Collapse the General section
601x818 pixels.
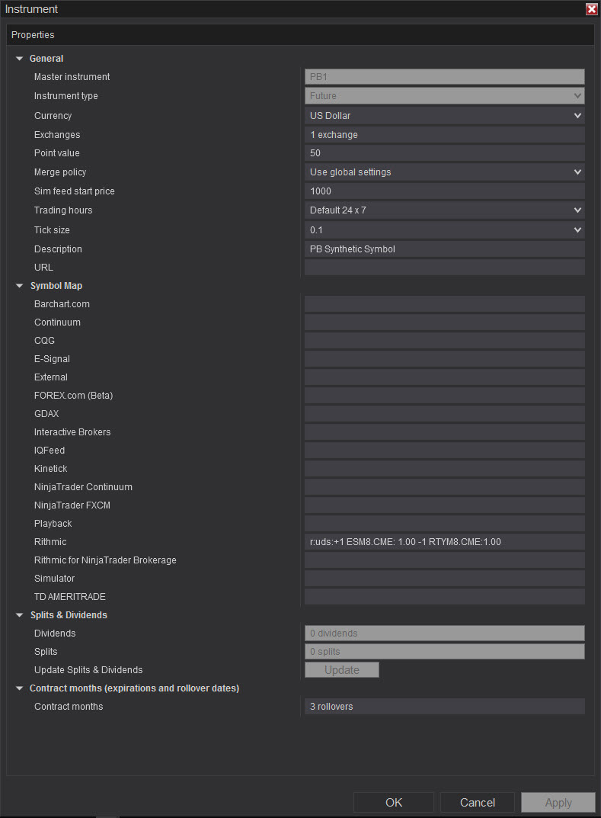(x=20, y=59)
